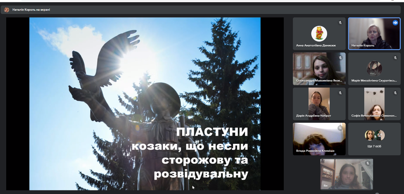Click the "Наталія Король на екрані" label
The image size is (404, 194).
click(31, 10)
